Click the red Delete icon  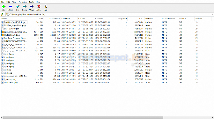pos(39,6)
